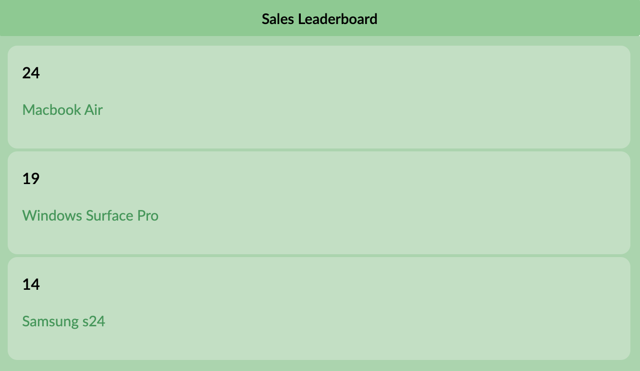The height and width of the screenshot is (371, 640).
Task: Click the word Windows in second card
Action: click(x=52, y=215)
